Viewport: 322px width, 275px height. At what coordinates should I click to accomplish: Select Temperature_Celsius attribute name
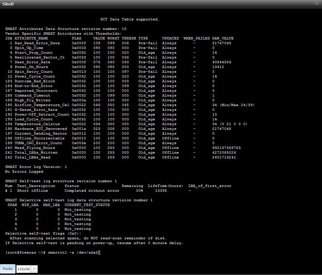[37, 124]
